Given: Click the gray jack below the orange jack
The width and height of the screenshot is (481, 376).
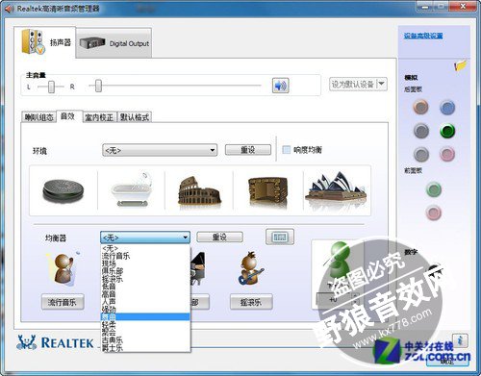Looking at the screenshot, I should 420,131.
